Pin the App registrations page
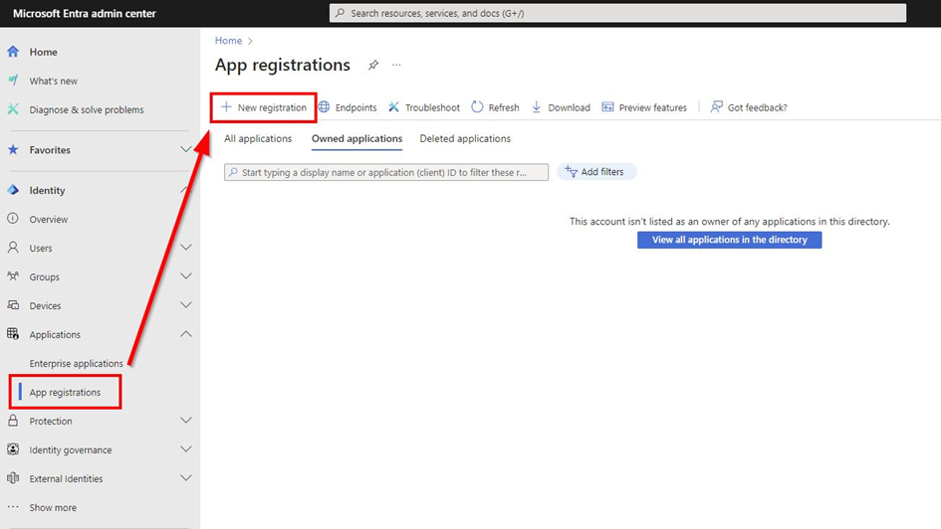 373,65
